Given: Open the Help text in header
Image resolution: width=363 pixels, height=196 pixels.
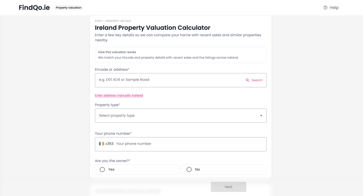Looking at the screenshot, I should click(x=334, y=8).
